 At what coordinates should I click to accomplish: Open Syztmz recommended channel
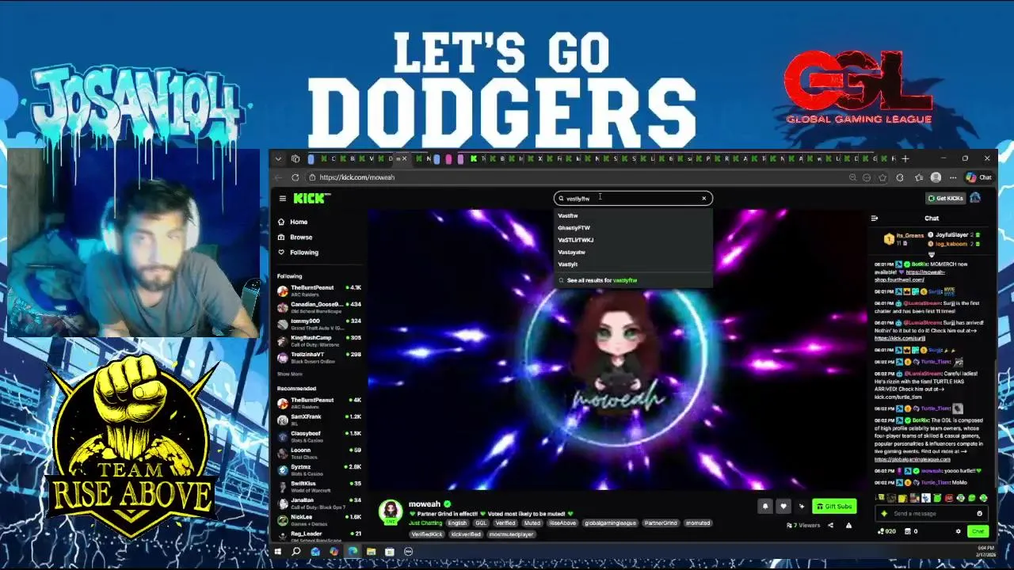point(318,469)
